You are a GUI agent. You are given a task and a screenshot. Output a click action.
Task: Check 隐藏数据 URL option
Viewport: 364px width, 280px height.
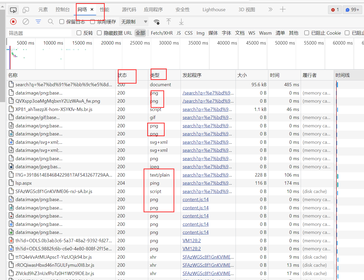[99, 33]
